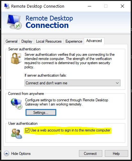The image size is (132, 161).
Task: Open the Help button
Action: point(116,154)
